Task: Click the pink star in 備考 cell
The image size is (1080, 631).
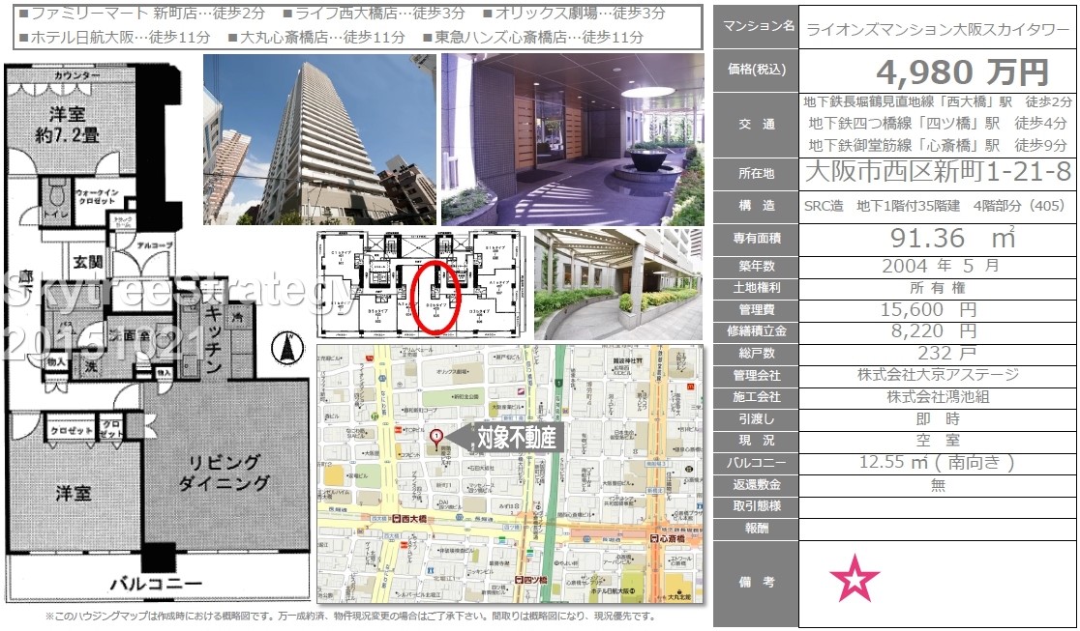Action: tap(855, 577)
